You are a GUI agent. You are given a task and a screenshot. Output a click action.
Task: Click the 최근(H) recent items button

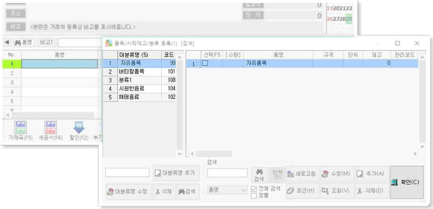coord(302,191)
